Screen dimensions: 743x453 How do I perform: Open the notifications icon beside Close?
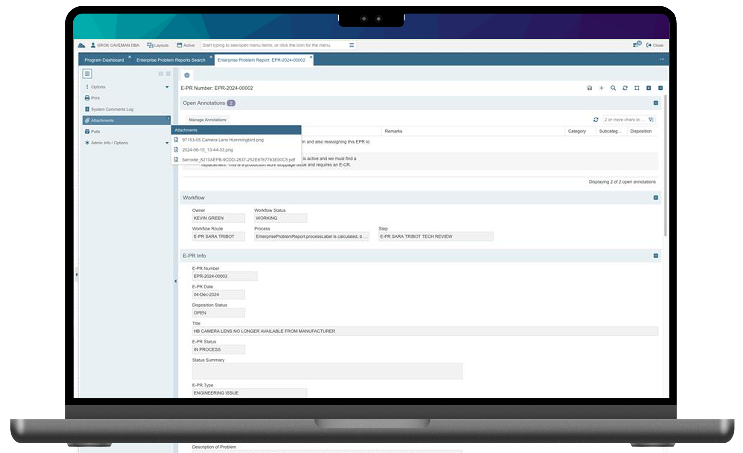tap(637, 45)
